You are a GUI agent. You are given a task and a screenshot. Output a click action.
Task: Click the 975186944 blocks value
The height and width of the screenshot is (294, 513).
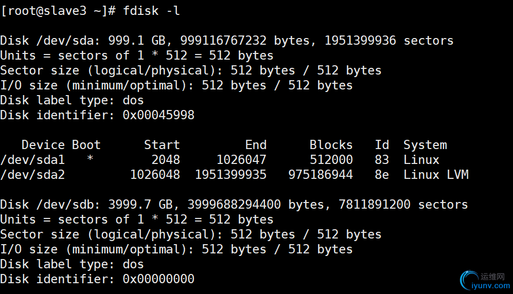[x=321, y=175]
